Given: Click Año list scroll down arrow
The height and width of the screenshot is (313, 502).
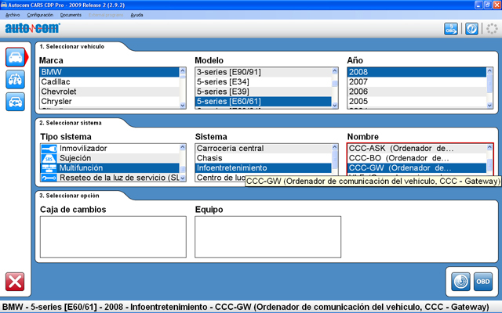Looking at the screenshot, I should (489, 105).
